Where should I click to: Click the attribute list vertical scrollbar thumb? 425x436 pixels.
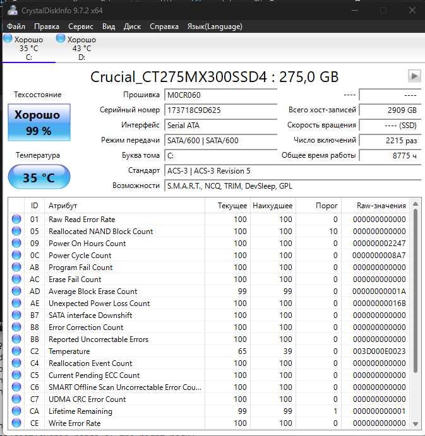(416, 291)
